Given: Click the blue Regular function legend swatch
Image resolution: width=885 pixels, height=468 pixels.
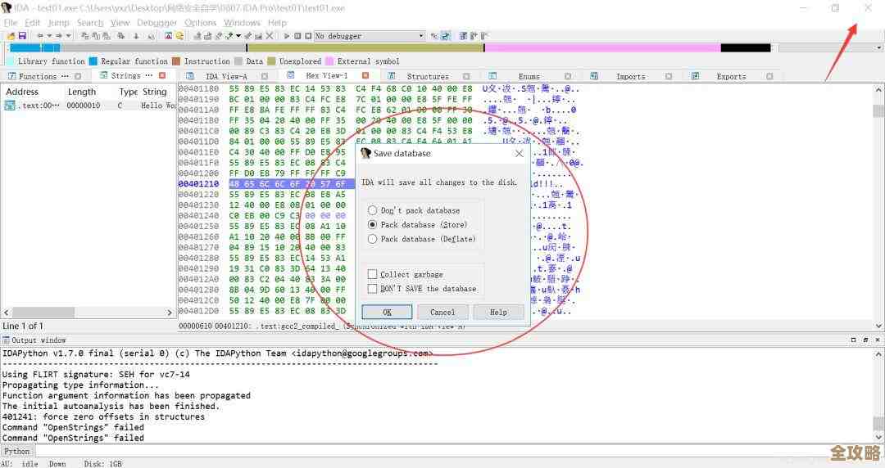Looking at the screenshot, I should pyautogui.click(x=93, y=61).
